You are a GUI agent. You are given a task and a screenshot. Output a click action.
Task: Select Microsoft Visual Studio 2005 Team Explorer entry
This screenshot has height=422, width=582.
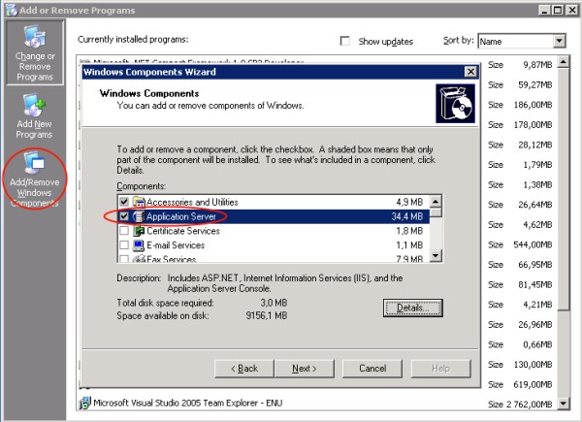click(x=188, y=403)
